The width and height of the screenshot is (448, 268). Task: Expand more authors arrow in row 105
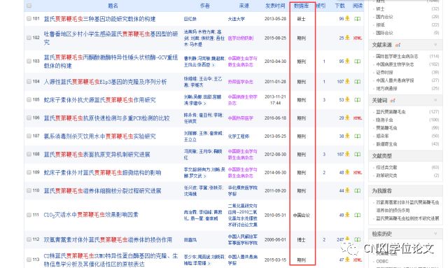point(205,103)
